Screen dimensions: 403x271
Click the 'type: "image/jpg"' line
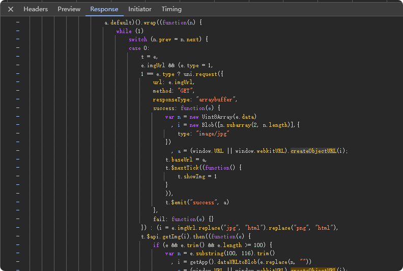(x=204, y=133)
